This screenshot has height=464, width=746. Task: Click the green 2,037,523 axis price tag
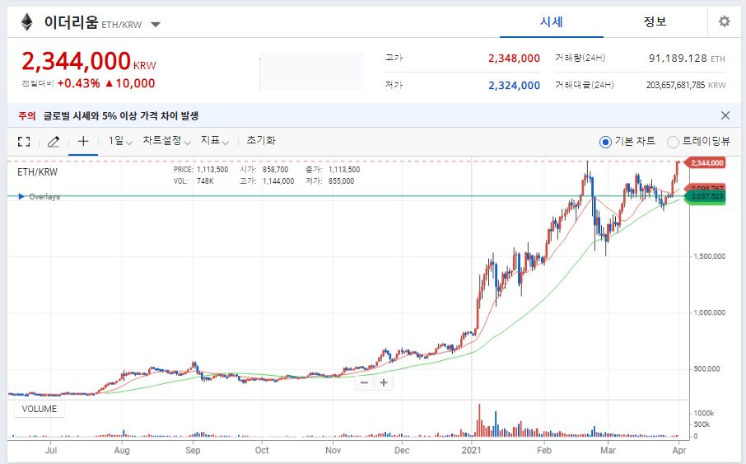coord(705,196)
